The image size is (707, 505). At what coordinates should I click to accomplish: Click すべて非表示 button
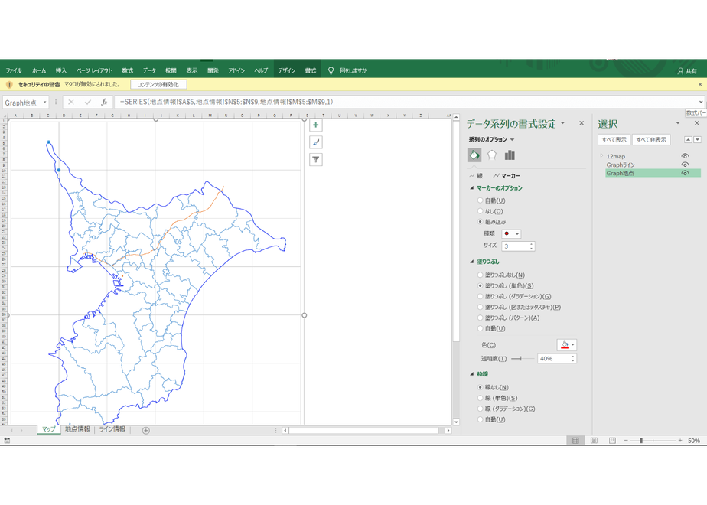tap(651, 140)
